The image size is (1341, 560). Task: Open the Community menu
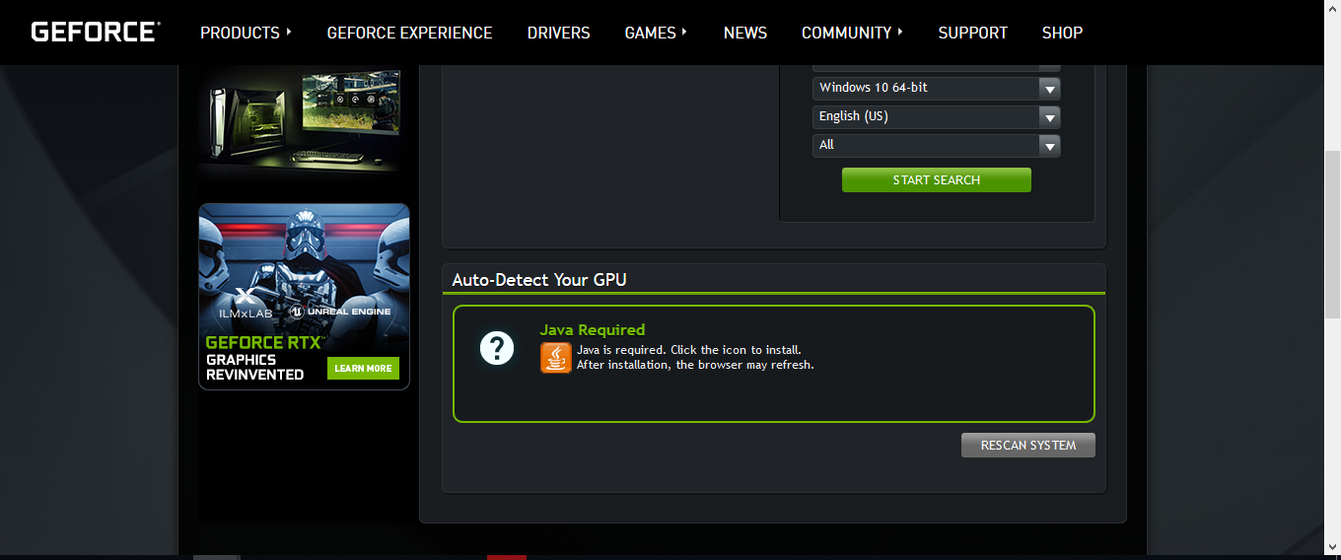click(x=852, y=33)
